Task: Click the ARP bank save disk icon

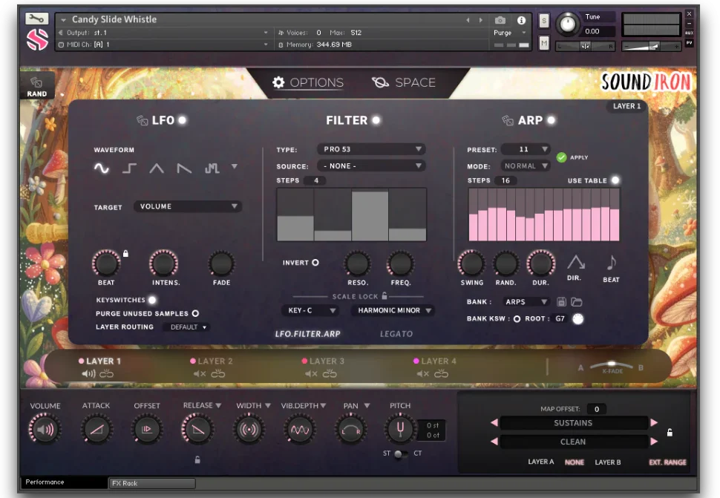Action: (x=562, y=302)
